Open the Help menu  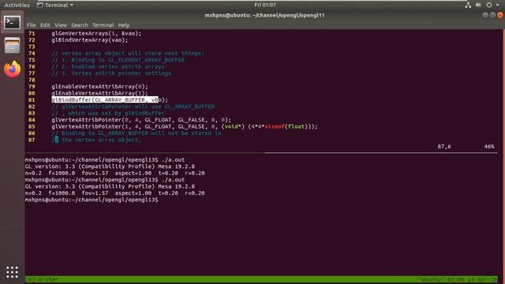tap(124, 25)
